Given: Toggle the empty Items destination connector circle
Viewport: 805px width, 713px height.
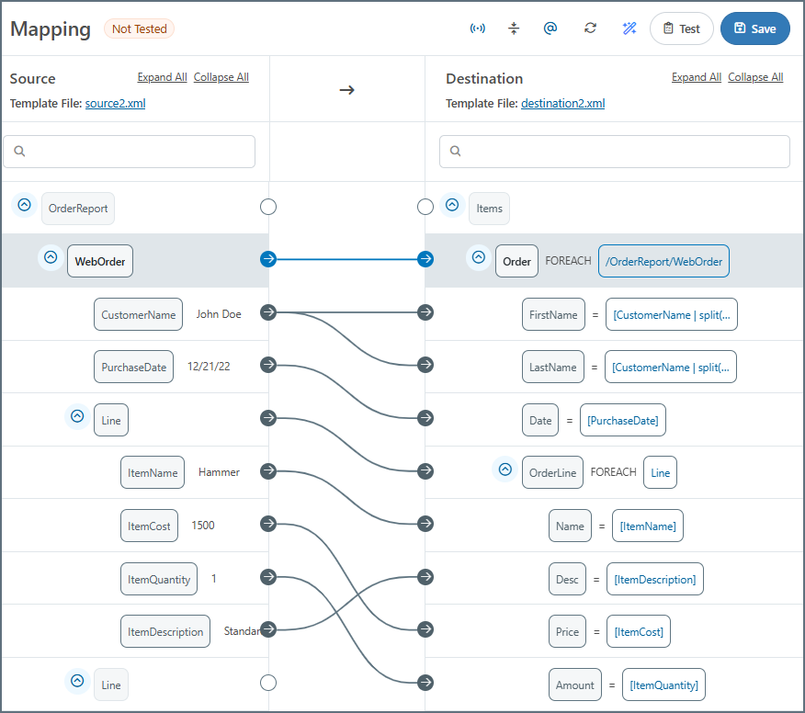Looking at the screenshot, I should click(425, 207).
